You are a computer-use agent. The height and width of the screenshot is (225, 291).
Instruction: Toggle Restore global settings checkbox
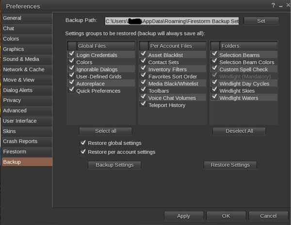83,143
